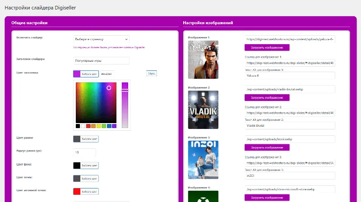Open the 'Включить слайдер' page dropdown

[101, 39]
